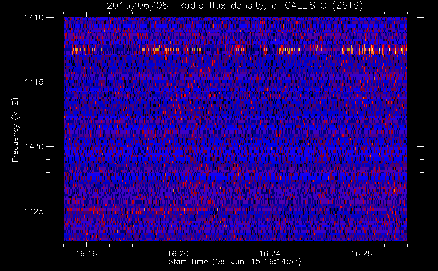Select the 1420 frequency axis label
Viewport: 438px width, 271px height.
[x=34, y=147]
